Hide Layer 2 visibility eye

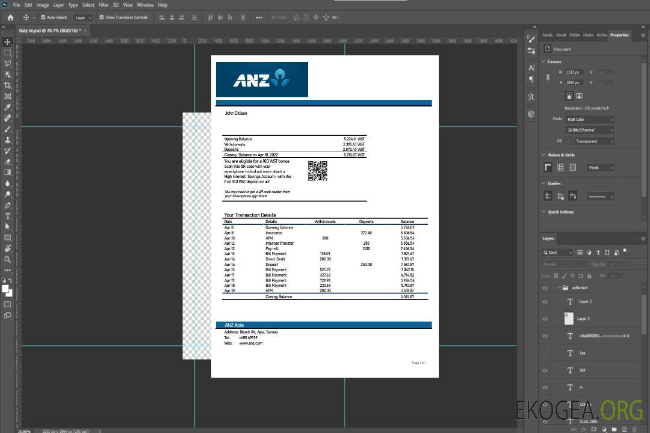coord(545,302)
